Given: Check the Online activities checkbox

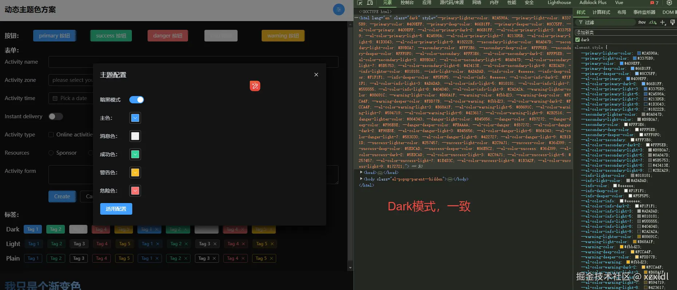Looking at the screenshot, I should click(51, 135).
